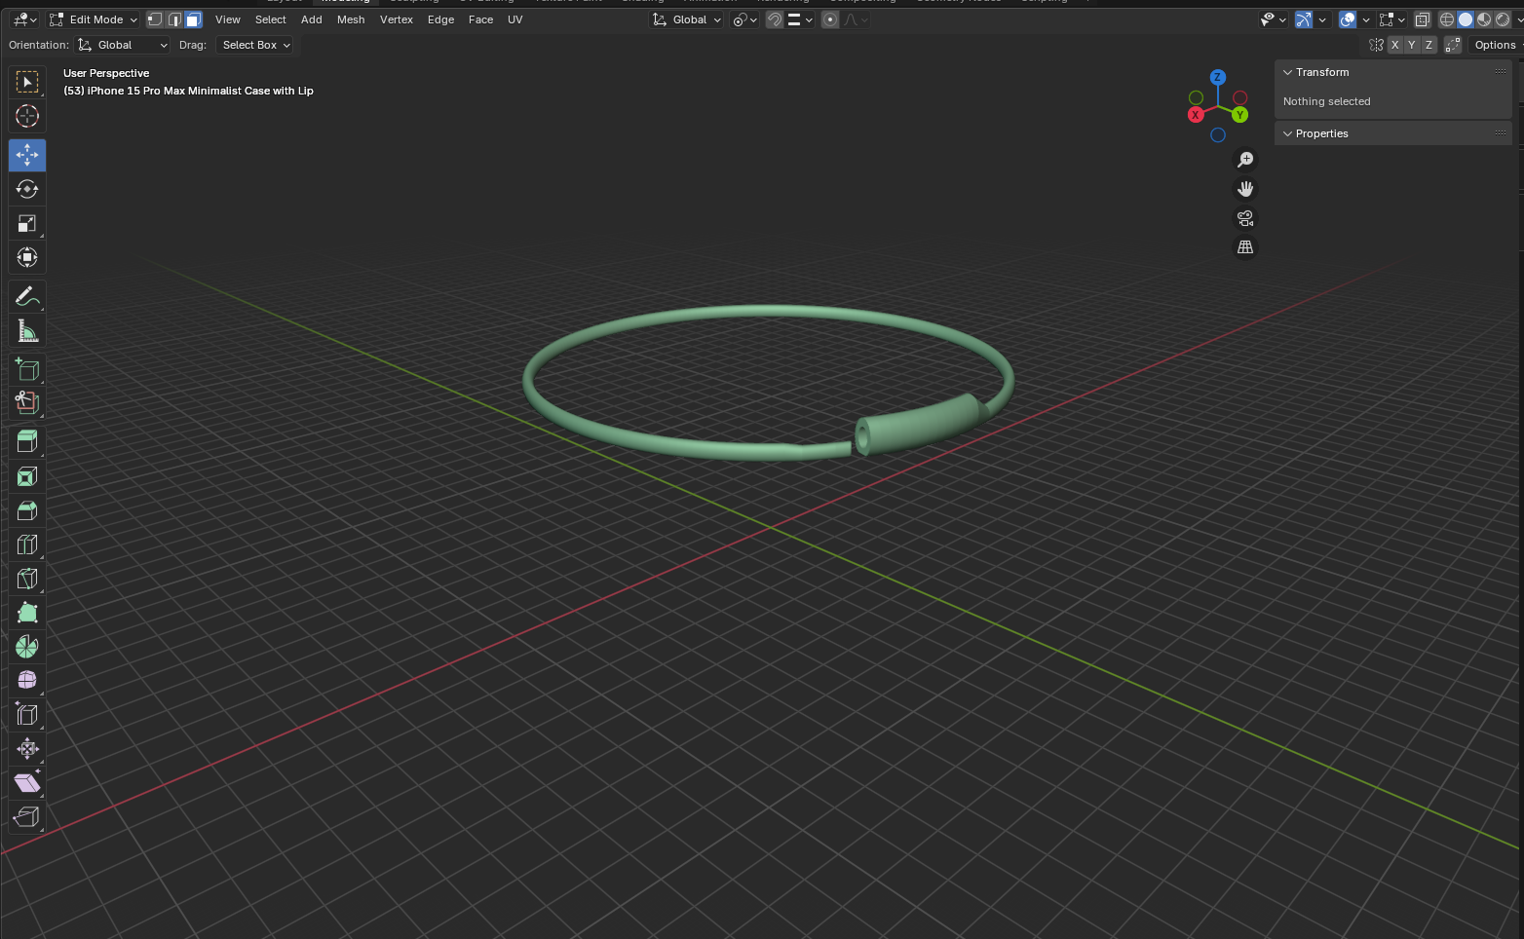Image resolution: width=1524 pixels, height=939 pixels.
Task: Toggle proportional editing
Action: click(x=830, y=19)
